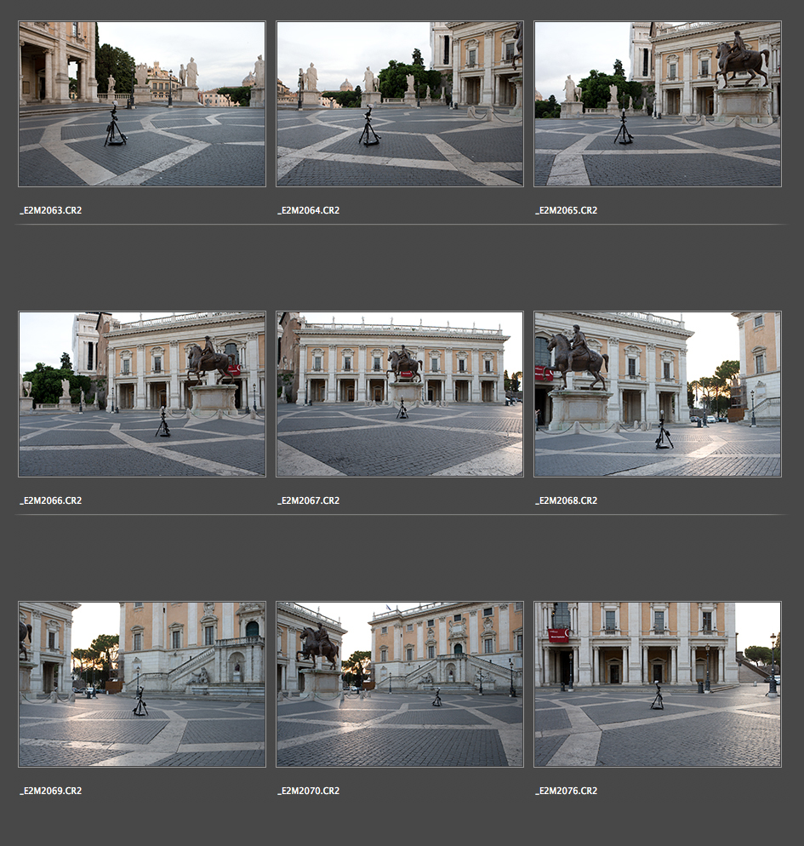Select the _E2M2066.CR2 thumbnail image
804x846 pixels.
[142, 394]
